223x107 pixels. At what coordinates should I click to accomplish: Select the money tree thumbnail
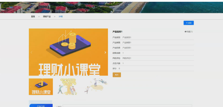pyautogui.click(x=69, y=87)
